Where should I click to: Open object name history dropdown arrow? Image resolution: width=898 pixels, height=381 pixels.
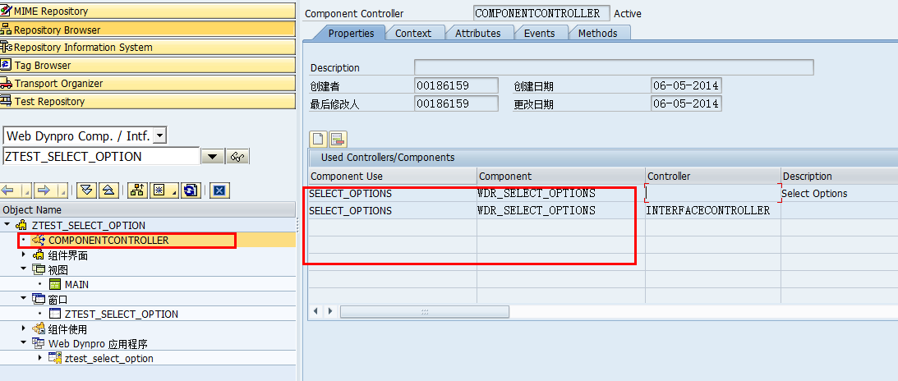213,157
